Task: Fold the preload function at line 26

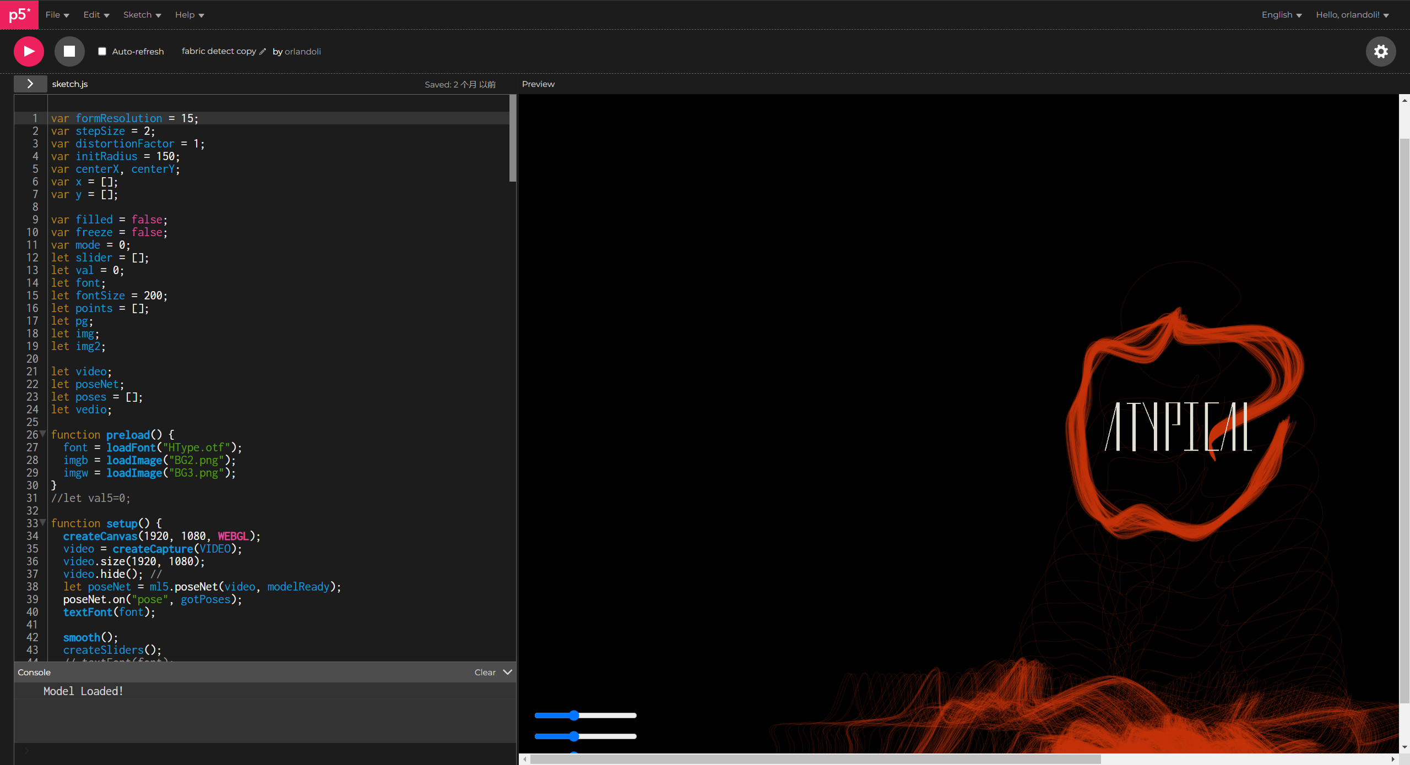Action: (x=43, y=434)
